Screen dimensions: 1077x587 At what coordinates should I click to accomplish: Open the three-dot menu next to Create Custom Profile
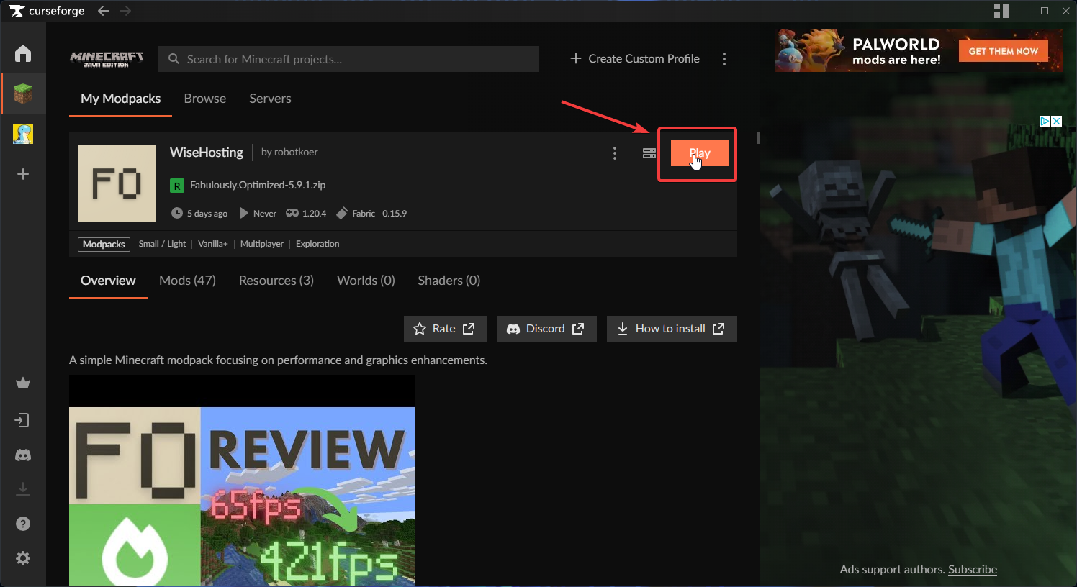coord(724,59)
